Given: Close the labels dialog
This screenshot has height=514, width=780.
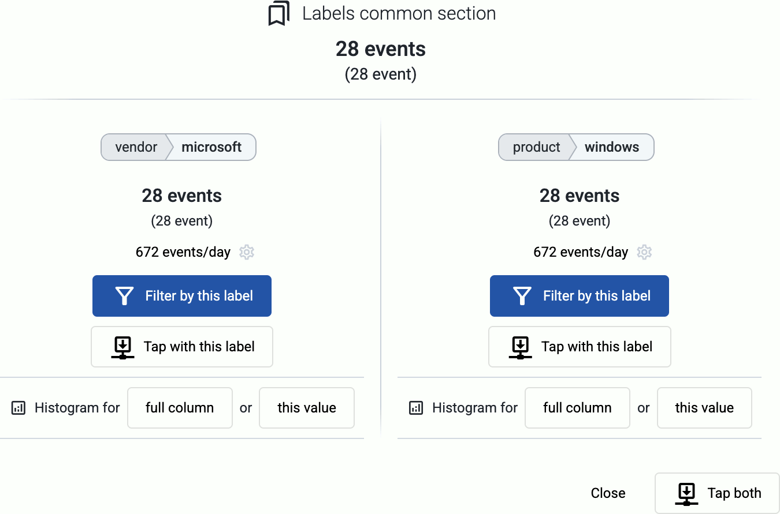Looking at the screenshot, I should tap(608, 493).
